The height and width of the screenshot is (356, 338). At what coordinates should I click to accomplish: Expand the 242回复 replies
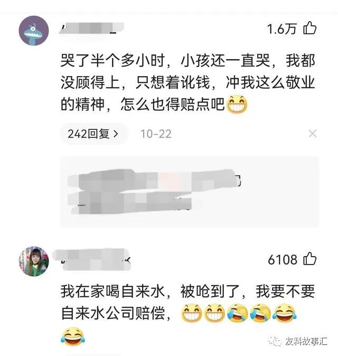click(x=93, y=134)
